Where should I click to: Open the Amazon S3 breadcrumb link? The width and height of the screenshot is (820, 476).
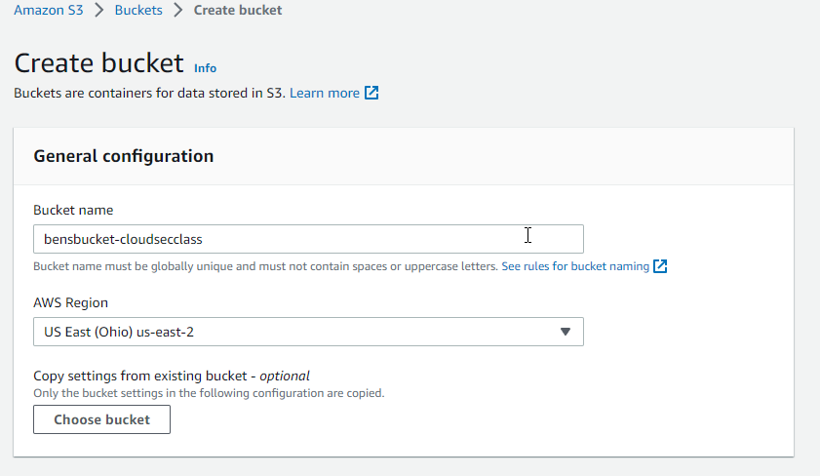[48, 10]
